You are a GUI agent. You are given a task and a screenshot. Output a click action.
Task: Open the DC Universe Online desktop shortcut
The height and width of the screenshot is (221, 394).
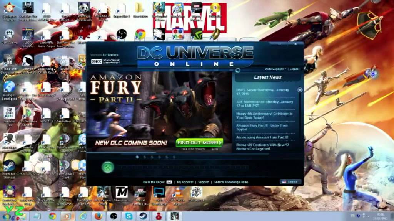(x=103, y=196)
